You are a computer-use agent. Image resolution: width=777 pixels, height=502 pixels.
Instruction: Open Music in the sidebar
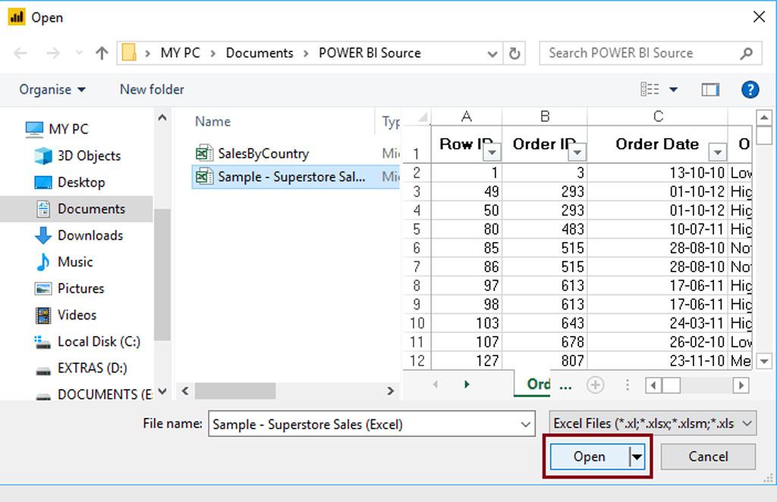[75, 262]
